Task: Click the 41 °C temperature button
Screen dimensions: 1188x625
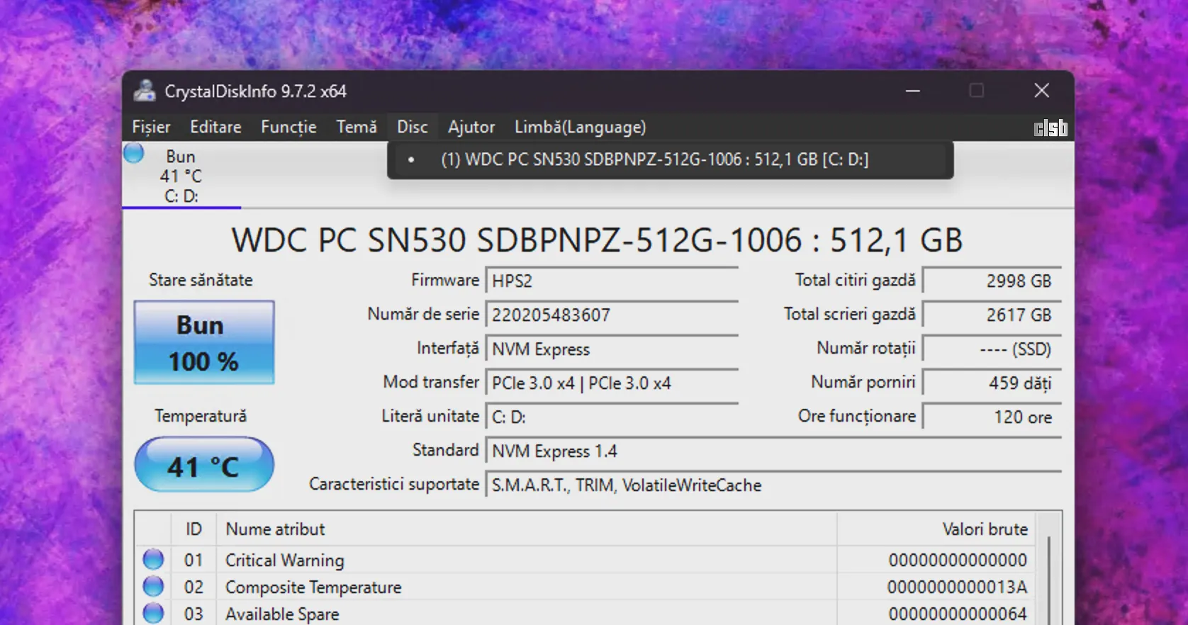Action: (x=204, y=465)
